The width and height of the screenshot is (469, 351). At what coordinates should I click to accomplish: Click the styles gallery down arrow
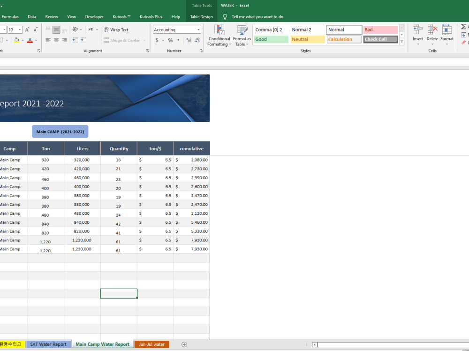point(402,35)
